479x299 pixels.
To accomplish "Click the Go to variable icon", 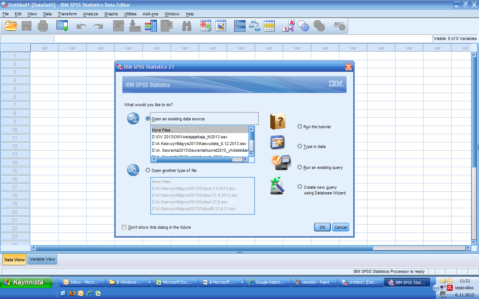I will pyautogui.click(x=135, y=26).
